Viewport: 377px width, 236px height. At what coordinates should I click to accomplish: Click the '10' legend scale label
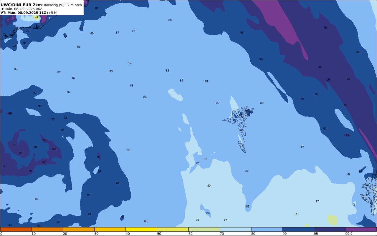34,234
